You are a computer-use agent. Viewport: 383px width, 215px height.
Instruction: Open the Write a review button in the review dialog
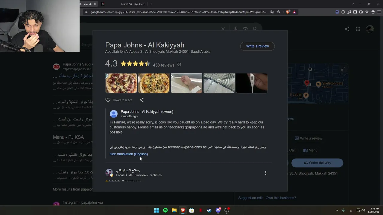tap(257, 46)
